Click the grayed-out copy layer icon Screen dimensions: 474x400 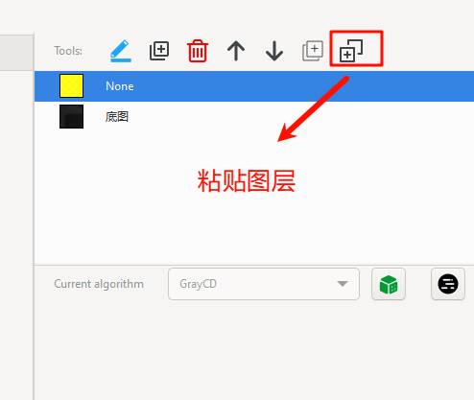click(x=313, y=51)
